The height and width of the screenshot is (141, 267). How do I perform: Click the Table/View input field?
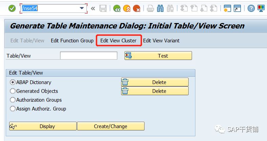[x=89, y=56]
